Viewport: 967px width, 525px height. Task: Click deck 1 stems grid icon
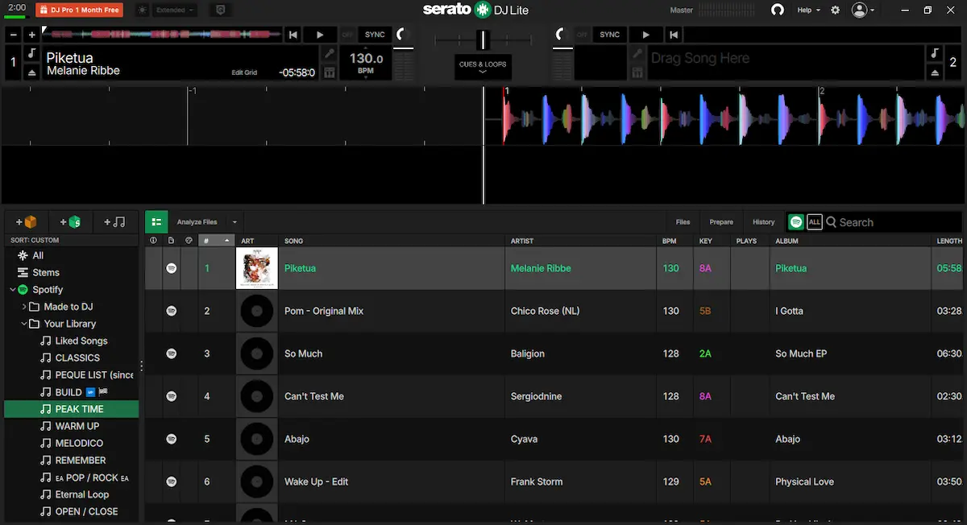tap(329, 72)
